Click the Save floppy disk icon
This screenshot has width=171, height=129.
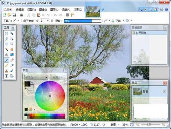click(14, 15)
